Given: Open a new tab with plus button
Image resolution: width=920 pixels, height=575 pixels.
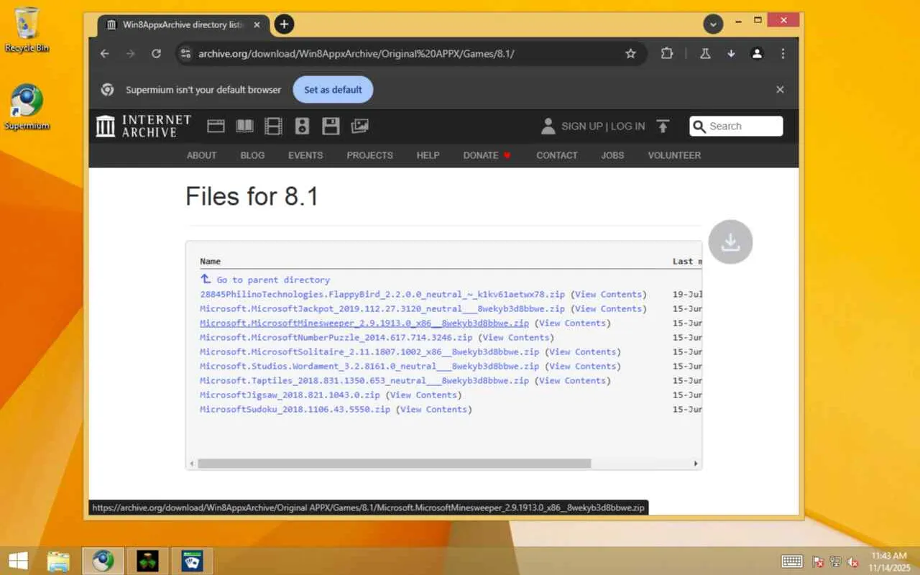Looking at the screenshot, I should click(x=284, y=24).
